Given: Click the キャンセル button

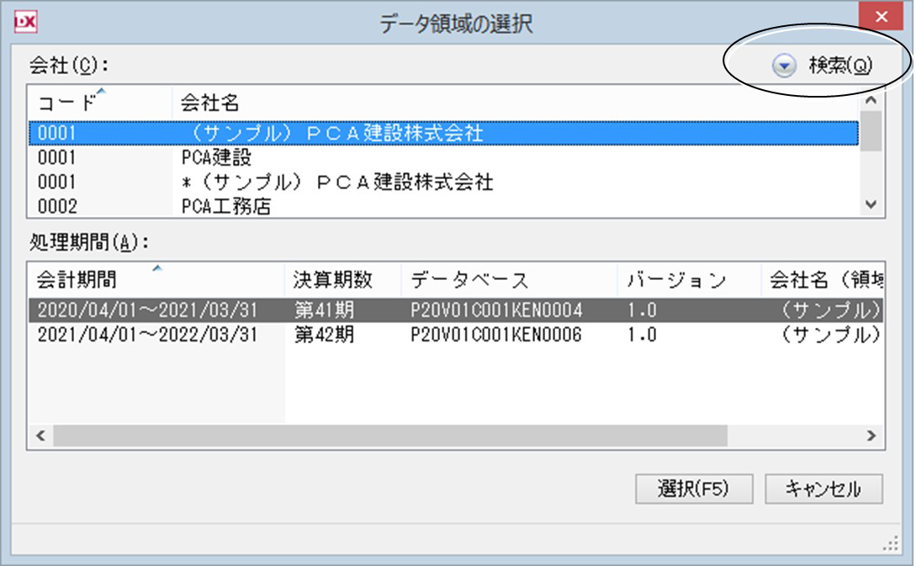Looking at the screenshot, I should pos(823,489).
